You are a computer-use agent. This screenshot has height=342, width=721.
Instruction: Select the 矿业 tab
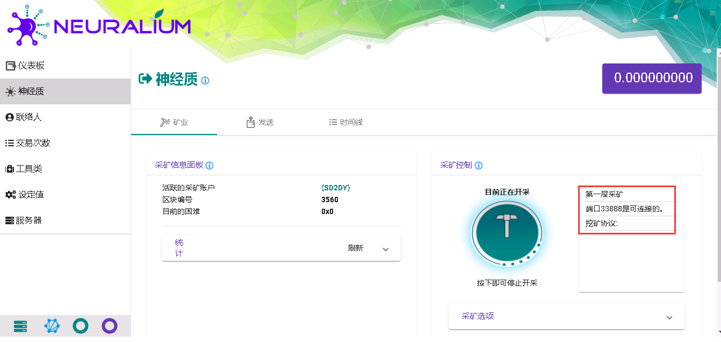click(x=174, y=123)
